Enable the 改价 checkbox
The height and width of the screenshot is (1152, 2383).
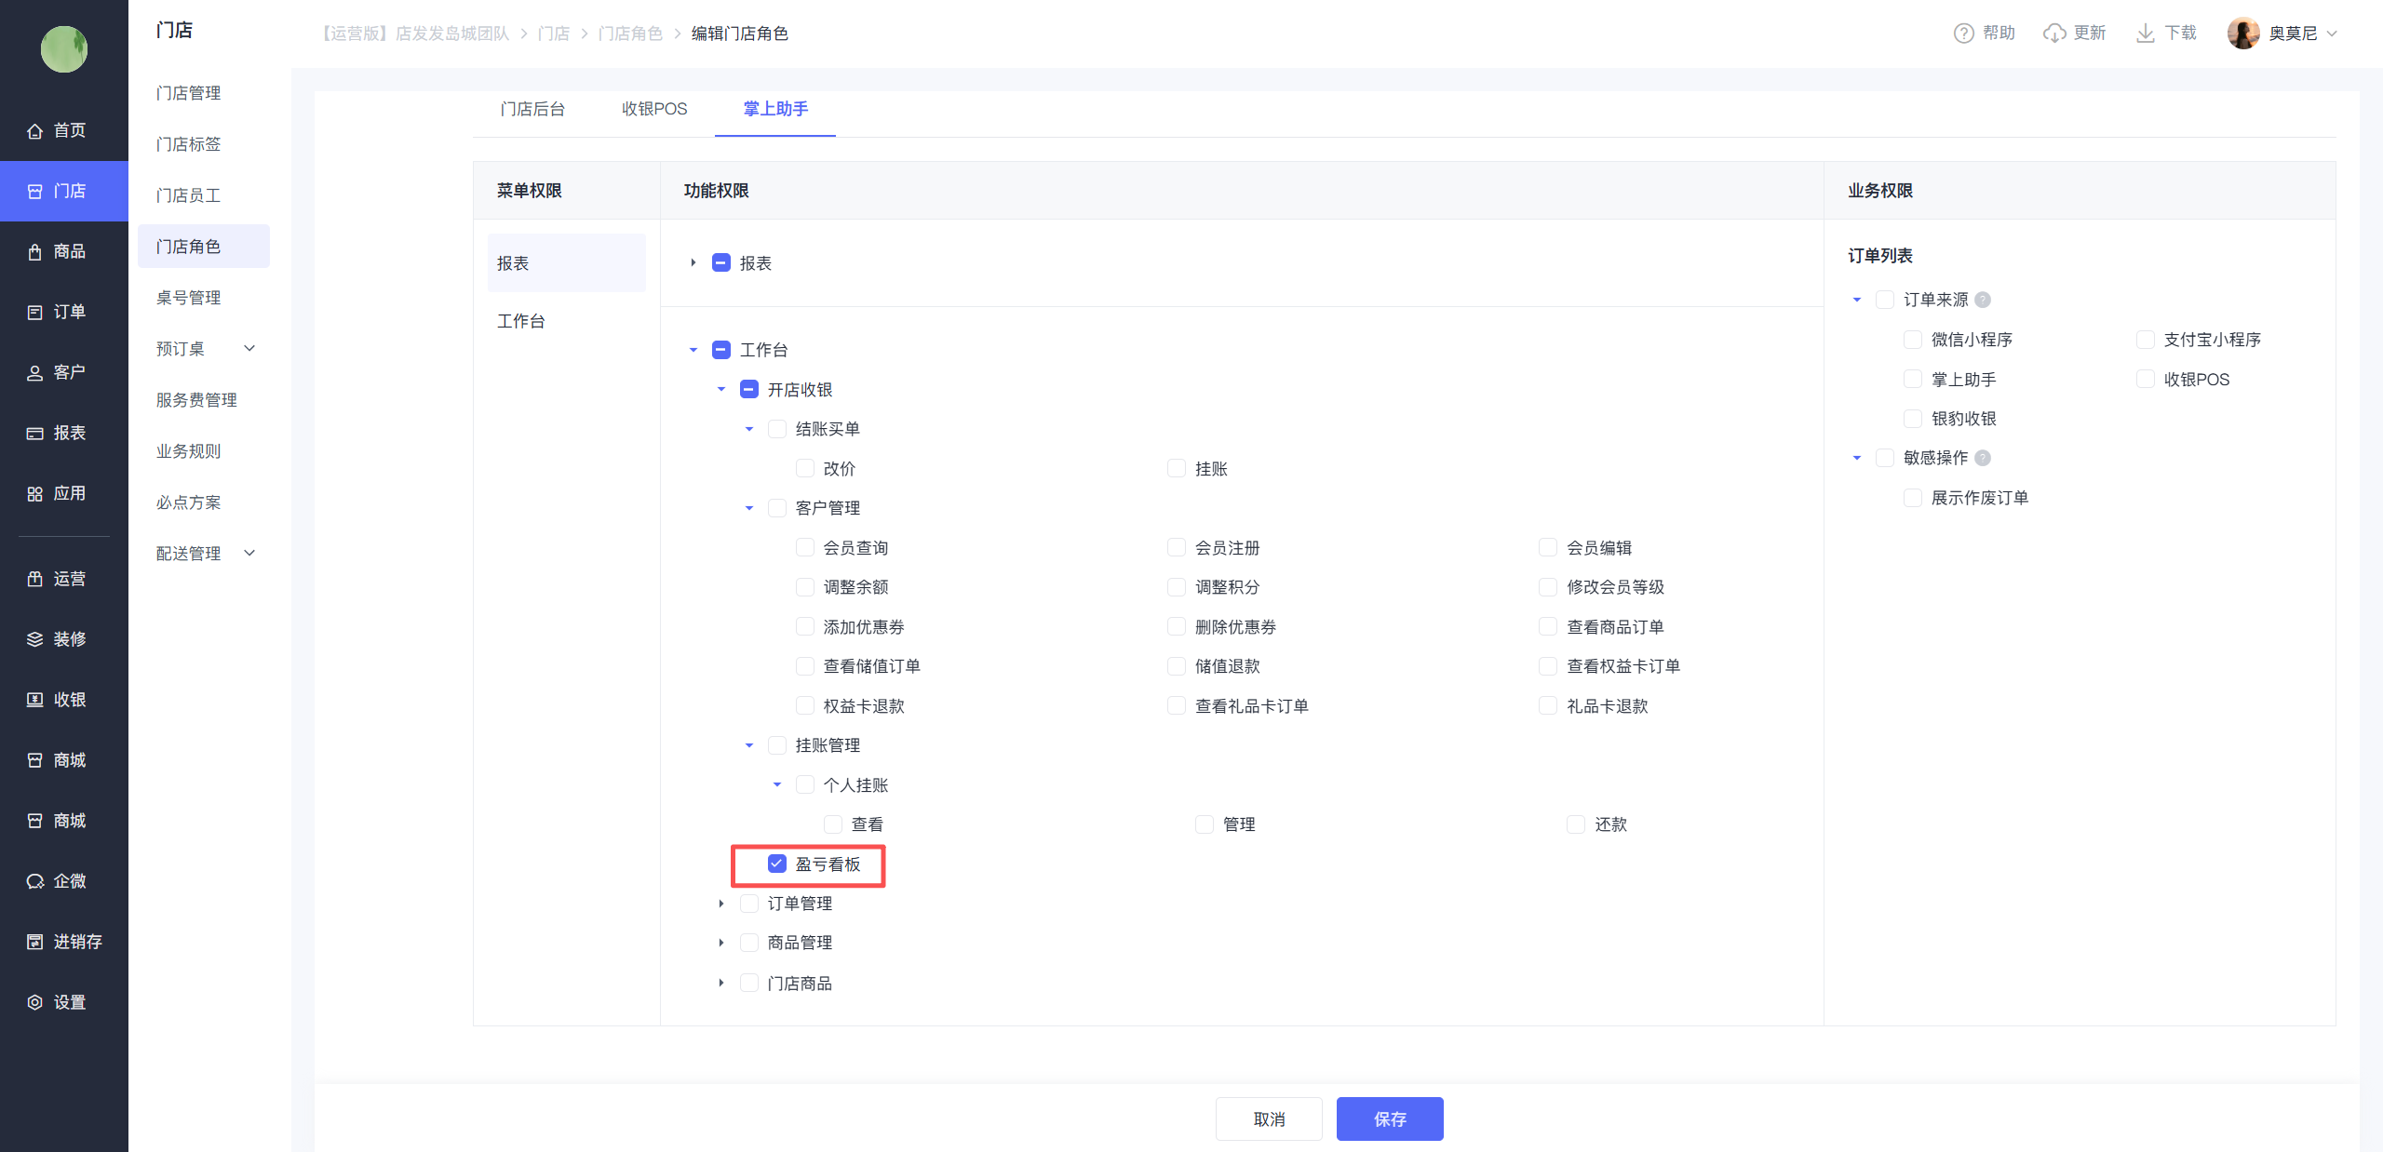coord(804,468)
